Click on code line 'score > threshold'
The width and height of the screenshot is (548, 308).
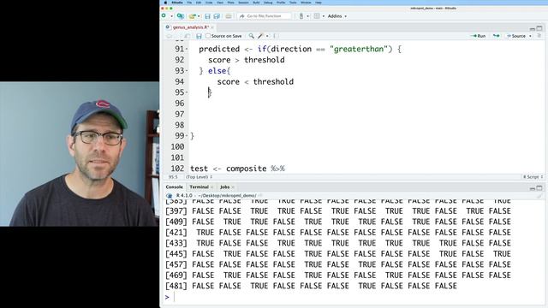(246, 60)
